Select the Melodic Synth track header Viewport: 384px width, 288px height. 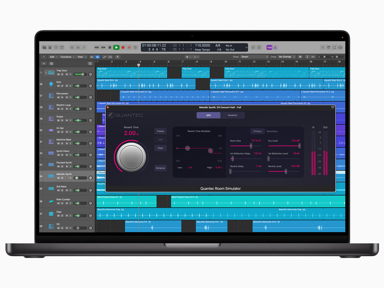click(x=67, y=176)
